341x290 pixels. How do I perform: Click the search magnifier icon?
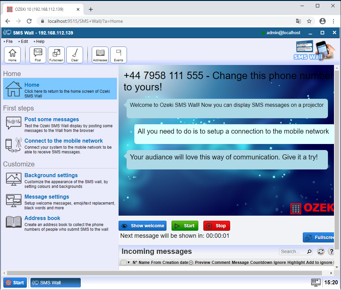tap(309, 251)
